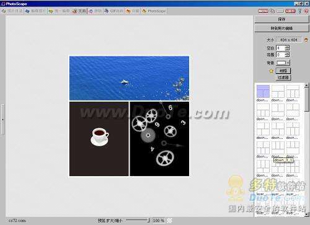Open the GIF animation tab
This screenshot has width=310, height=225.
click(113, 11)
